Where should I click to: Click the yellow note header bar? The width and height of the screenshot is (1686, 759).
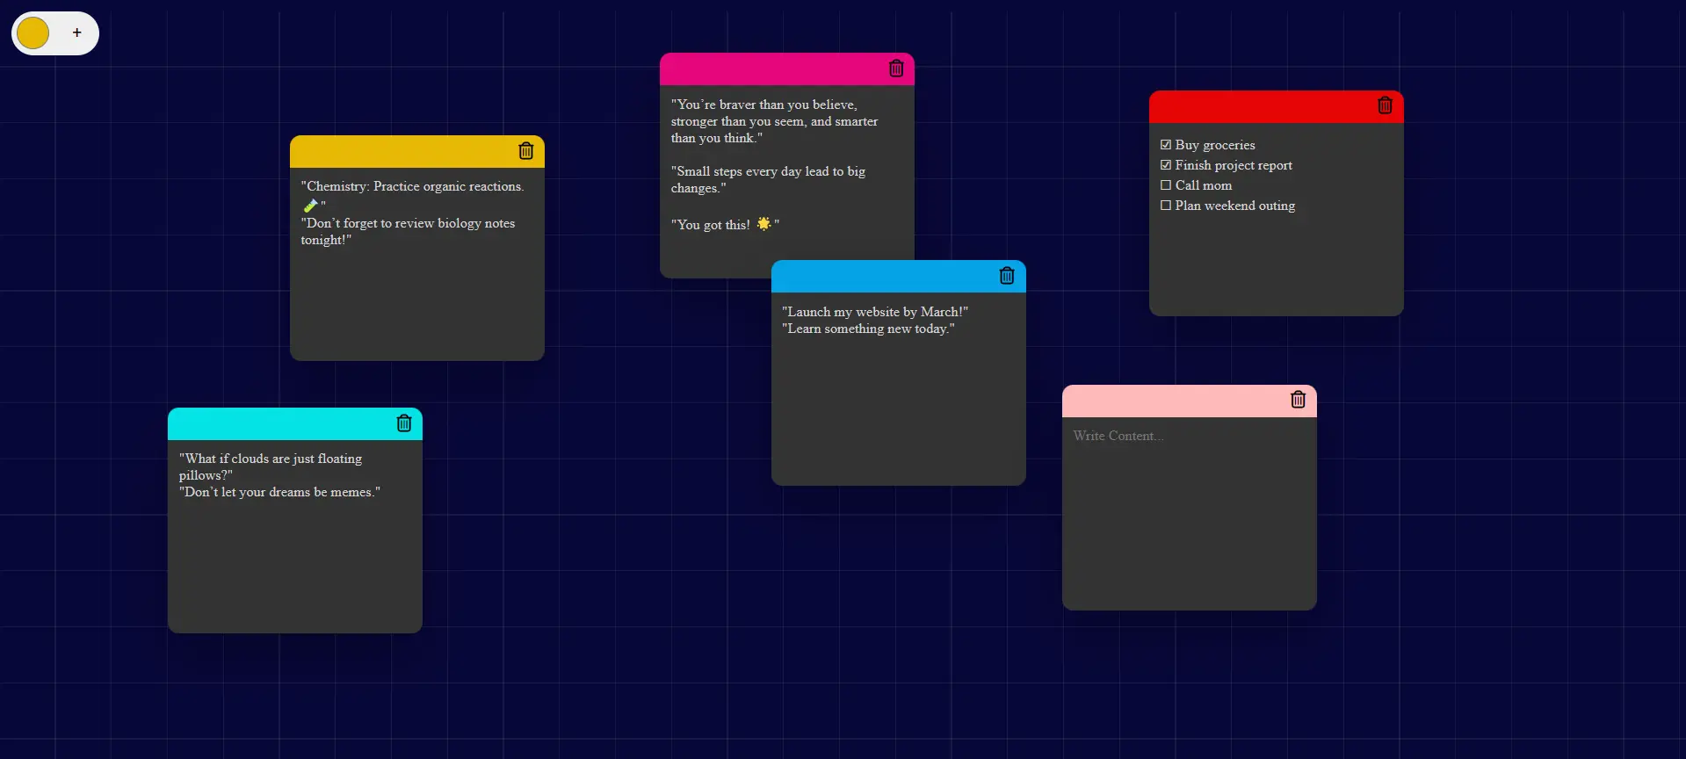tap(417, 151)
